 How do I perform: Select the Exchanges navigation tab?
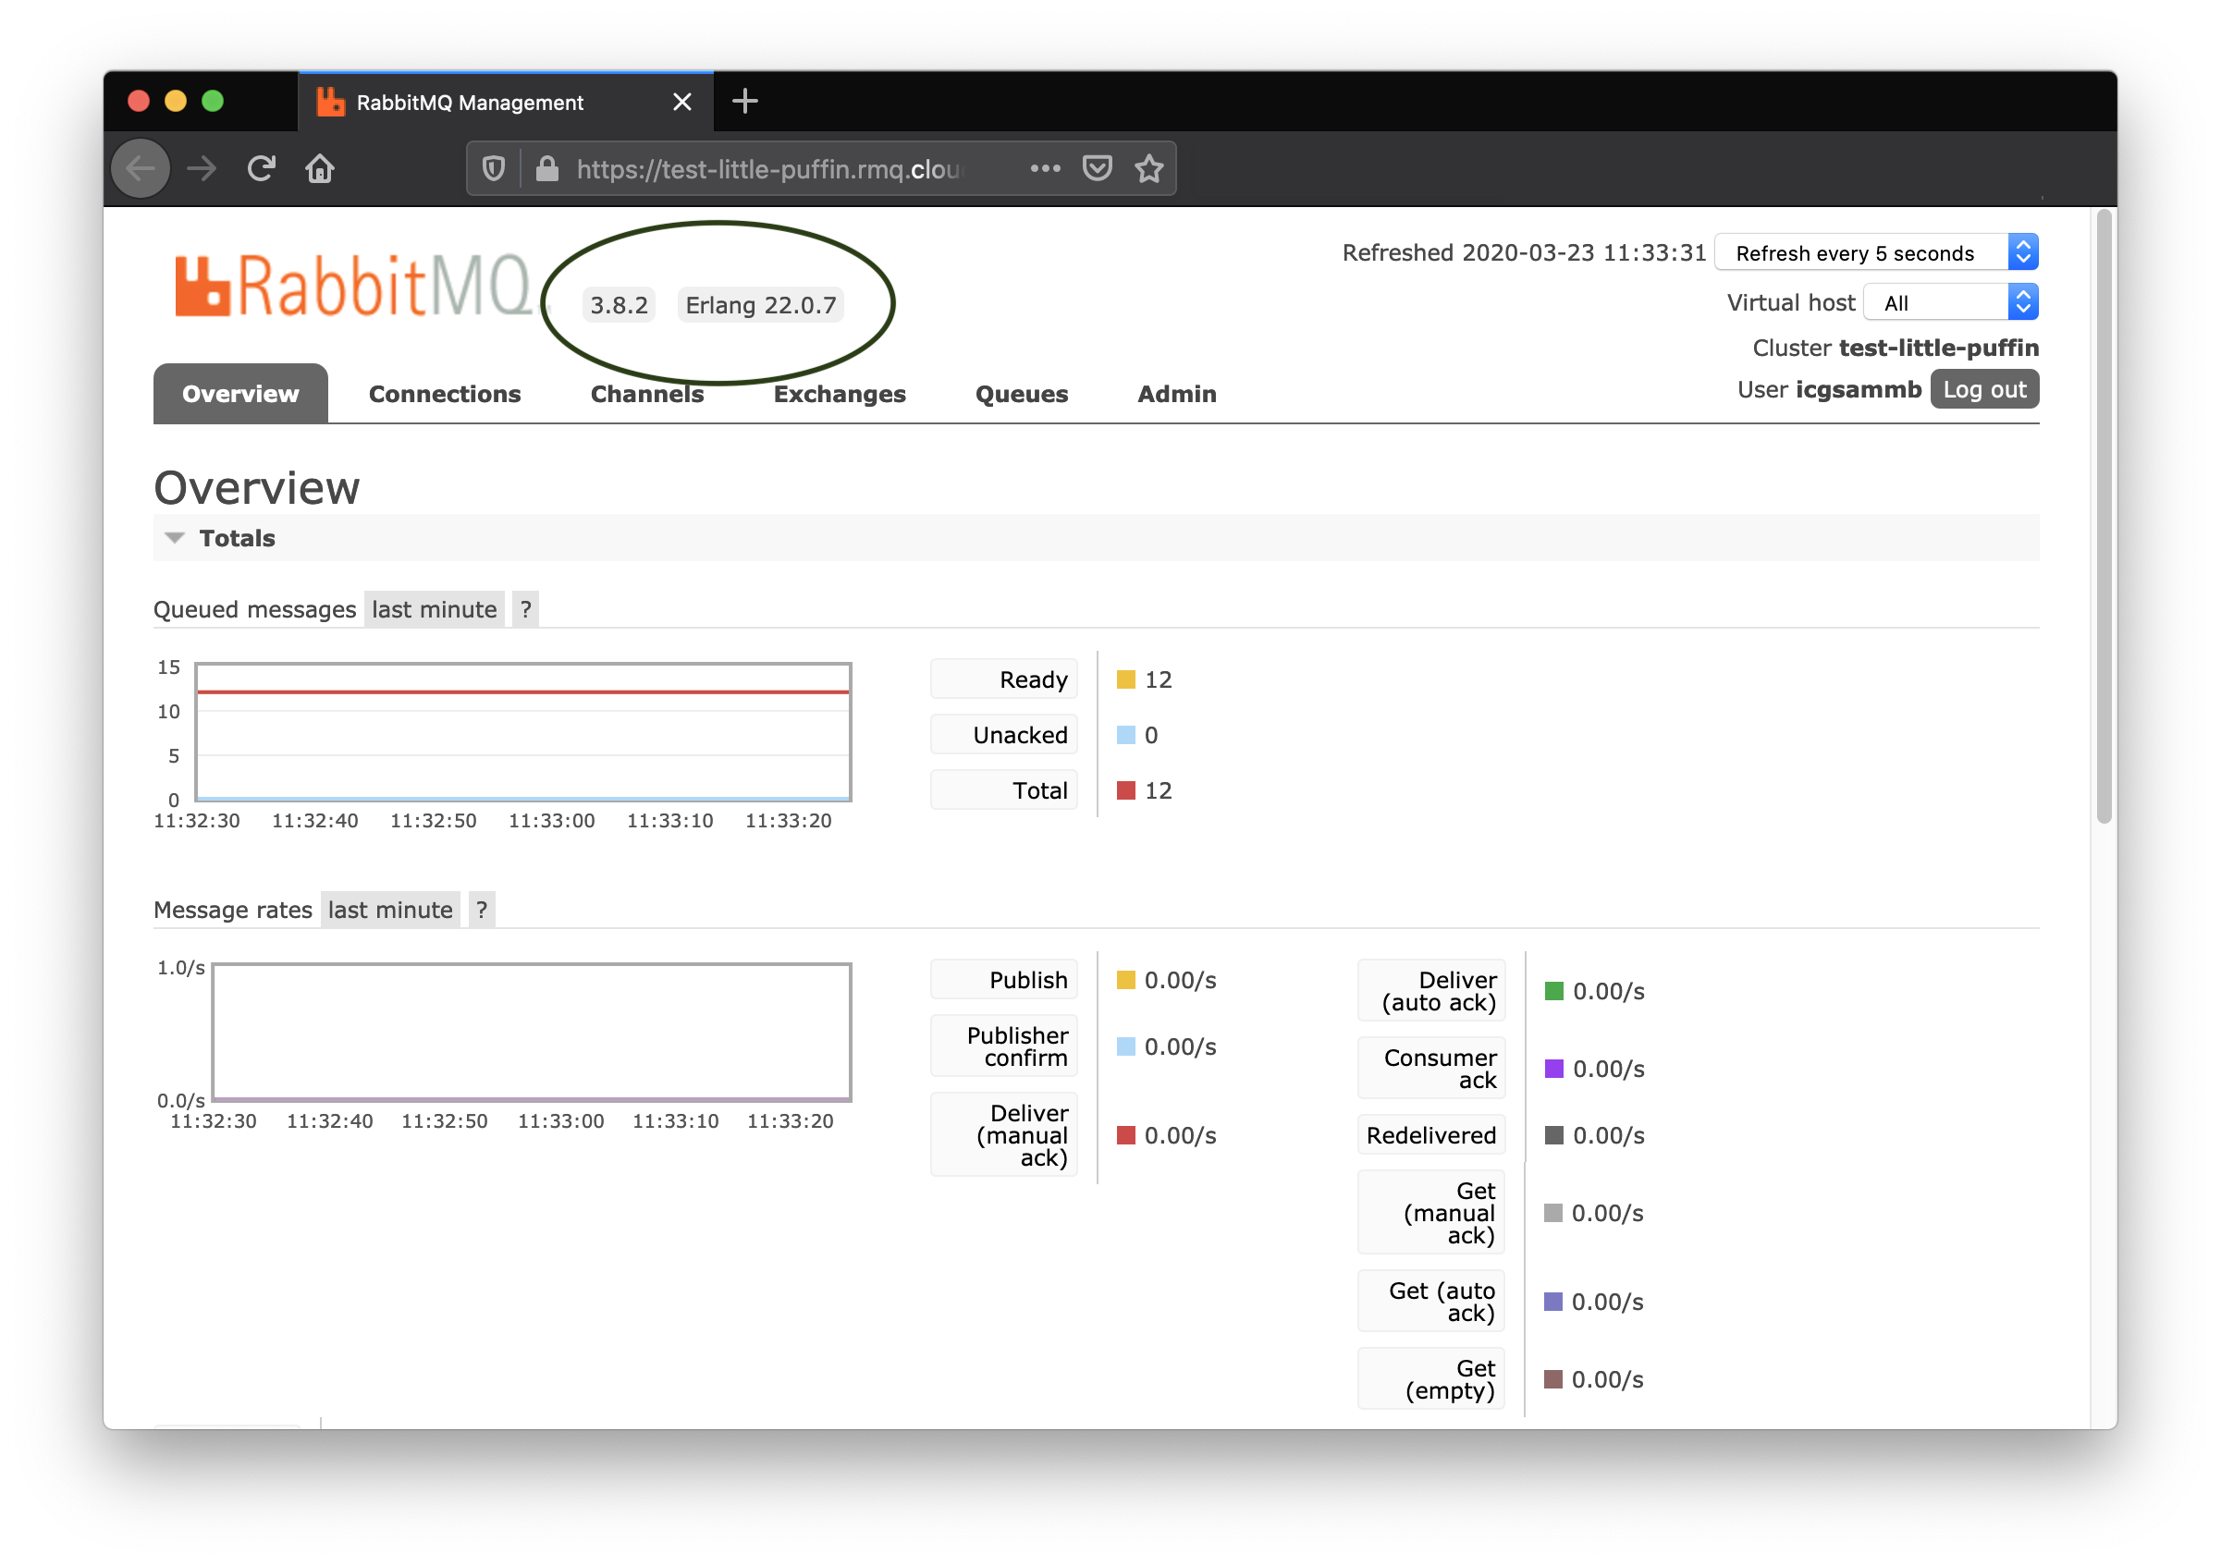tap(838, 393)
